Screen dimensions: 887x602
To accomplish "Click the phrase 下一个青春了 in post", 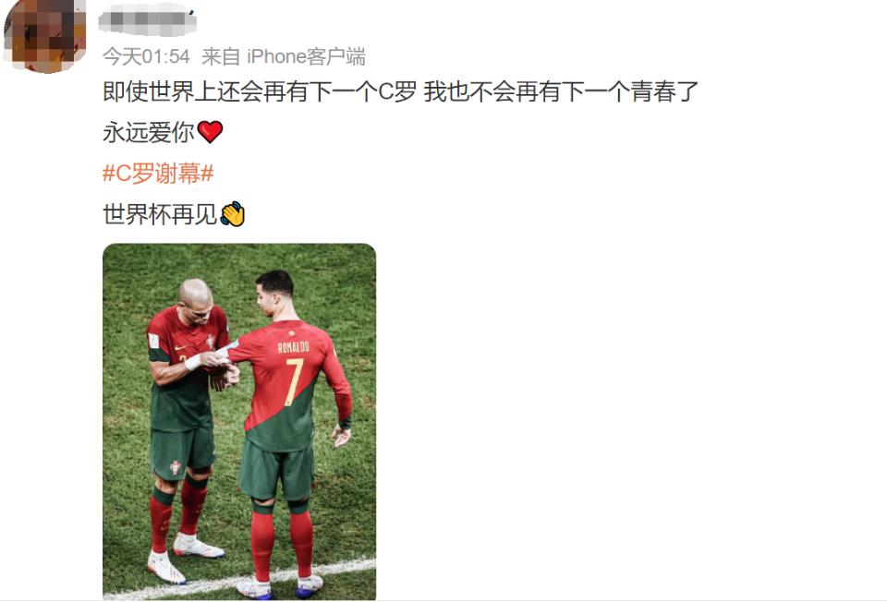I will 630,91.
